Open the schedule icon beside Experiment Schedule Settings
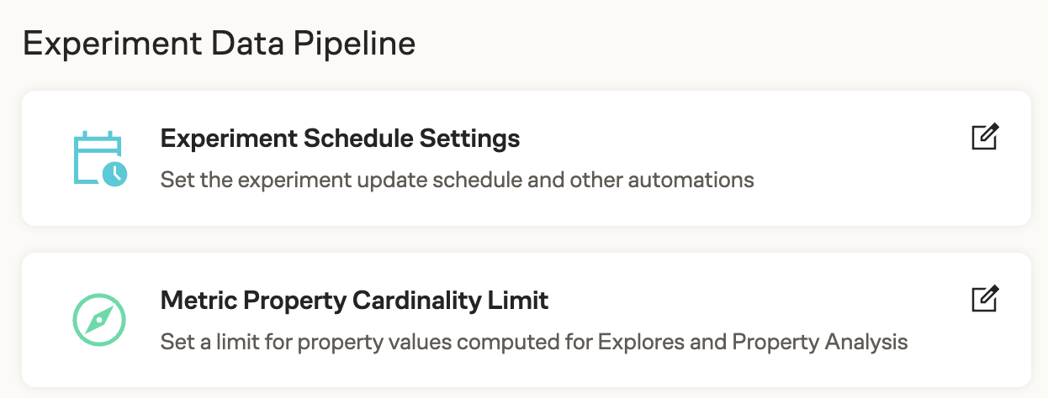1048x398 pixels. pyautogui.click(x=98, y=158)
